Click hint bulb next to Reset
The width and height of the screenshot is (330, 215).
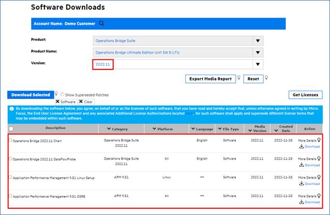(x=267, y=78)
